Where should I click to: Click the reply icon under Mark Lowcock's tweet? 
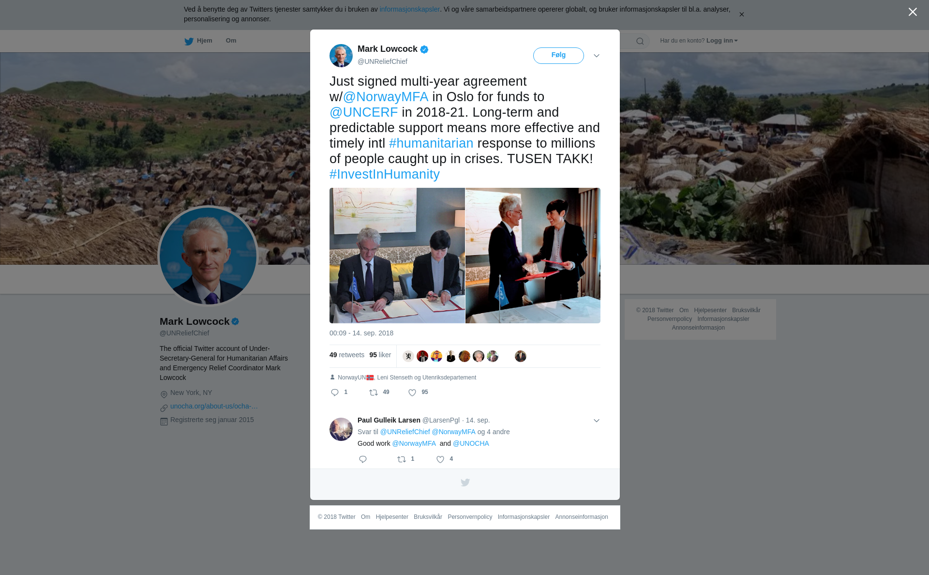(335, 393)
